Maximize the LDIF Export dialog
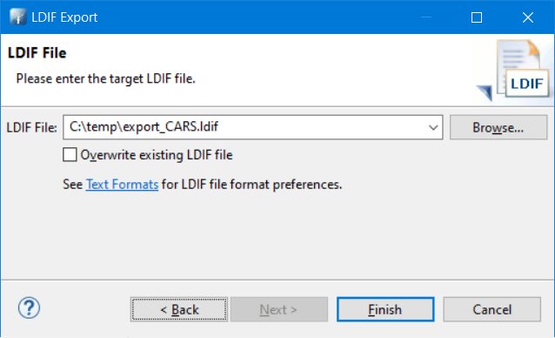 coord(477,17)
